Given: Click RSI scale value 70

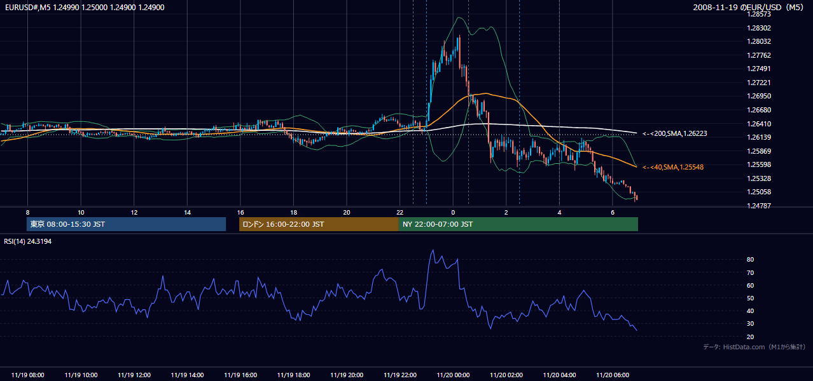Looking at the screenshot, I should tap(750, 272).
